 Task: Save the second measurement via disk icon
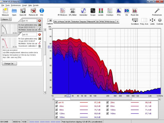(40, 39)
